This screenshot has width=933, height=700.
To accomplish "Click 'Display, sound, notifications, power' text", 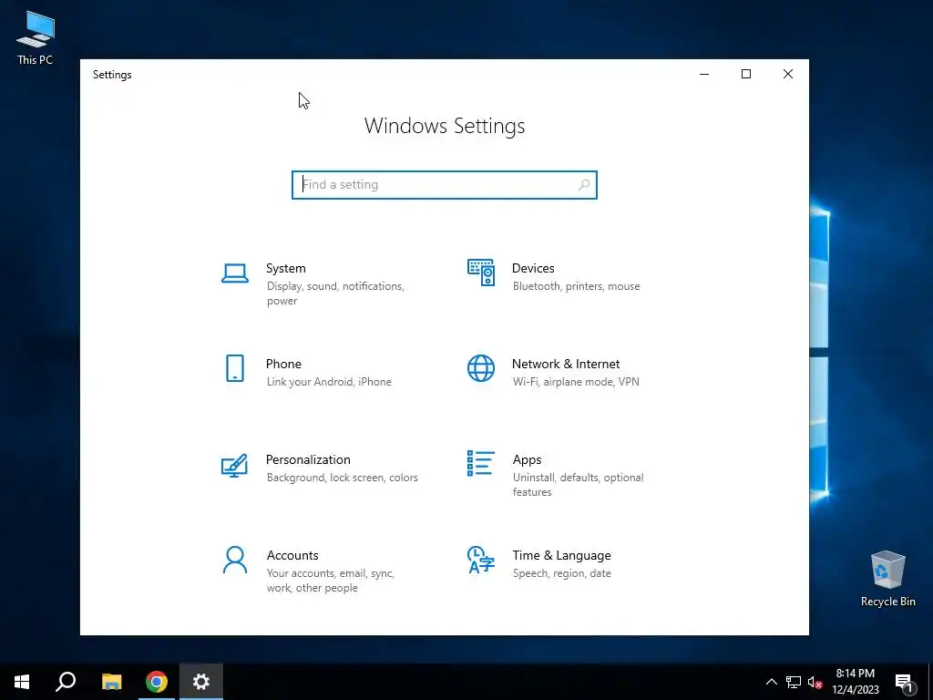I will [335, 293].
